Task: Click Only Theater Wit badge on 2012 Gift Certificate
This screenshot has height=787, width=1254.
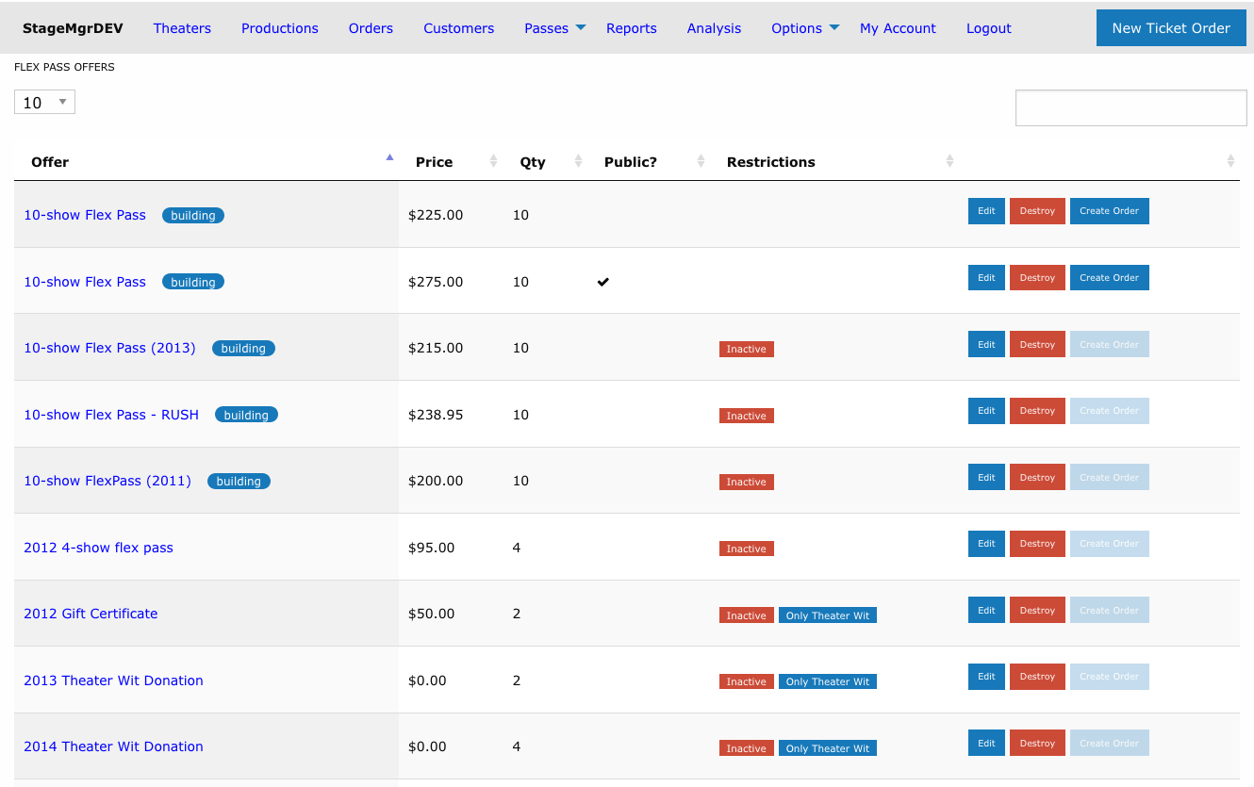Action: click(828, 615)
